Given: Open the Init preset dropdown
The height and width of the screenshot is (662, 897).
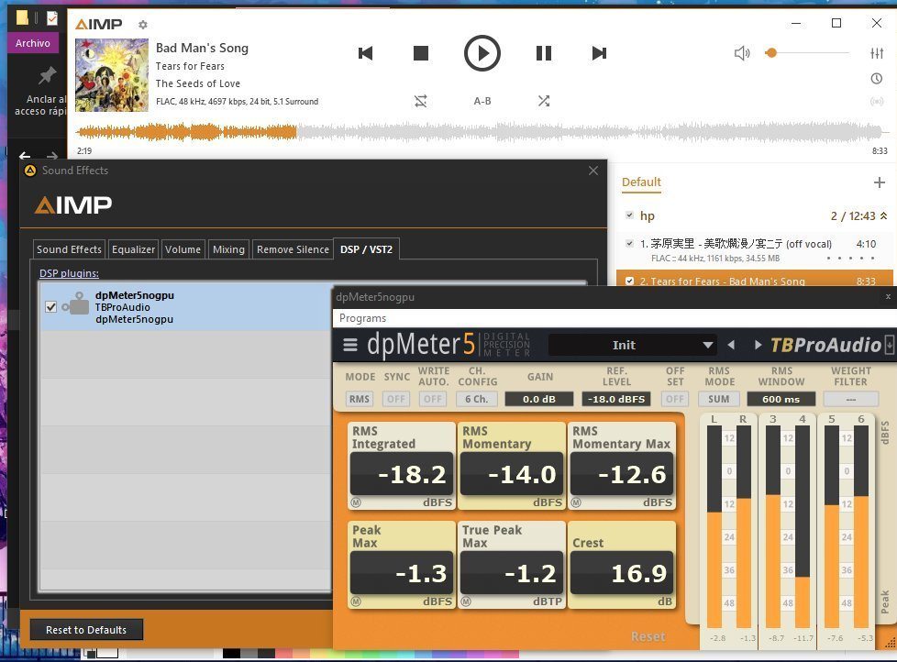Looking at the screenshot, I should point(632,346).
